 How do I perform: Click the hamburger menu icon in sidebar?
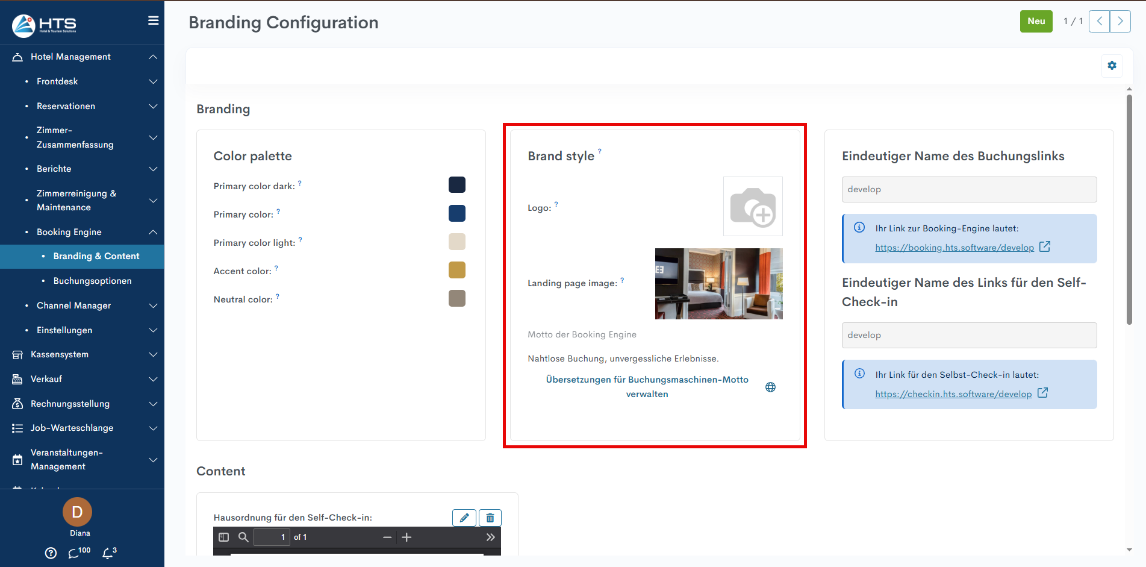(x=154, y=20)
